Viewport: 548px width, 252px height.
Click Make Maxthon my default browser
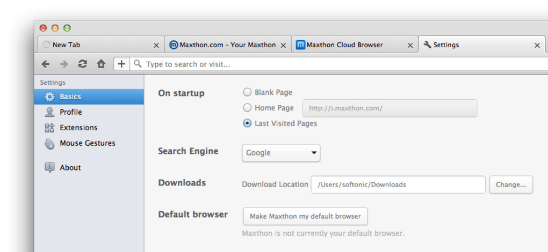point(305,216)
